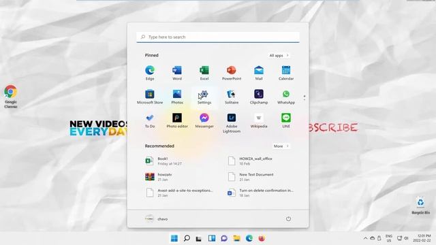Switch ENG US input language
This screenshot has width=436, height=245.
[389, 238]
